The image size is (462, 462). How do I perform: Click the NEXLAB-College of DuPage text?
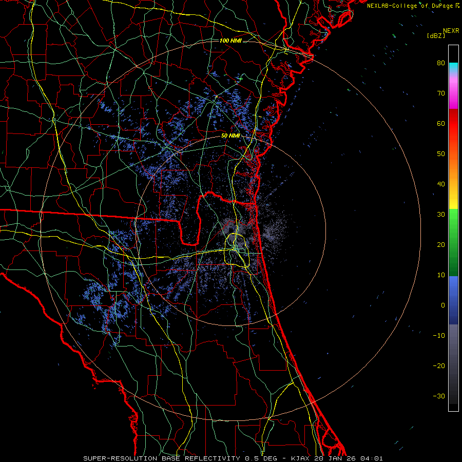click(x=411, y=6)
